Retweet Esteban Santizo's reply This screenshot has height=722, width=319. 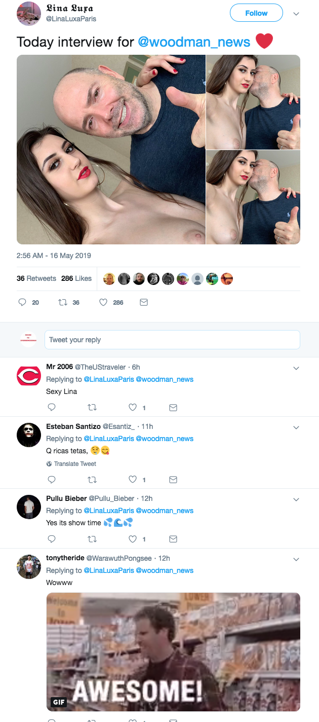tap(92, 479)
